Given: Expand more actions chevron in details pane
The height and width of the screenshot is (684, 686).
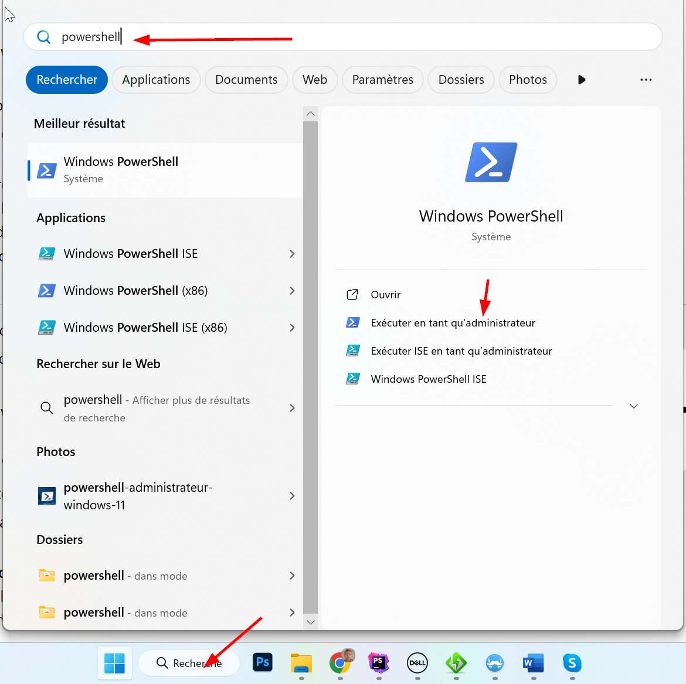Looking at the screenshot, I should click(633, 406).
